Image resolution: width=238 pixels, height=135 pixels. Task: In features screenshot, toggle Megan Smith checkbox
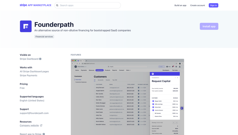coord(153,101)
